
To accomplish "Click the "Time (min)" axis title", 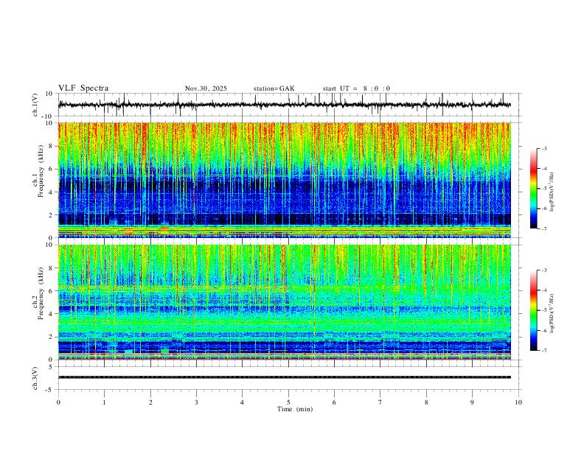I will [295, 409].
